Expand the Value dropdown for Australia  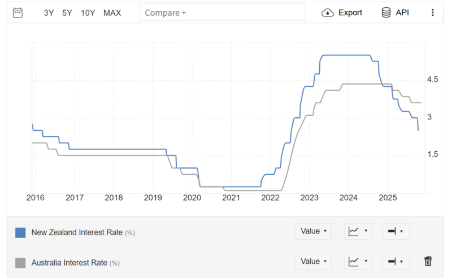click(x=313, y=262)
